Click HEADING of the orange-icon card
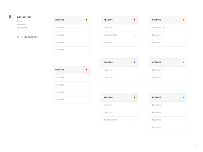This screenshot has height=152, width=203. coord(156,20)
